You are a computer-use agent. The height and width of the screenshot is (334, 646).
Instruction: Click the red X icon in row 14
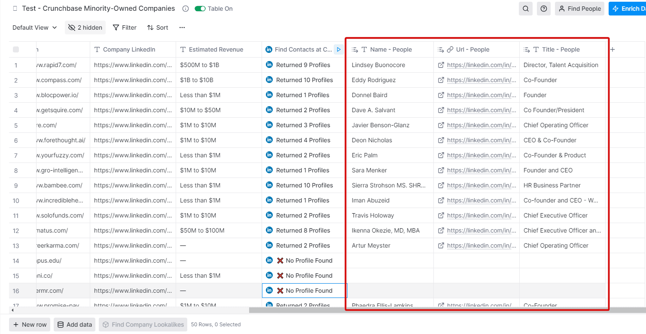coord(280,260)
